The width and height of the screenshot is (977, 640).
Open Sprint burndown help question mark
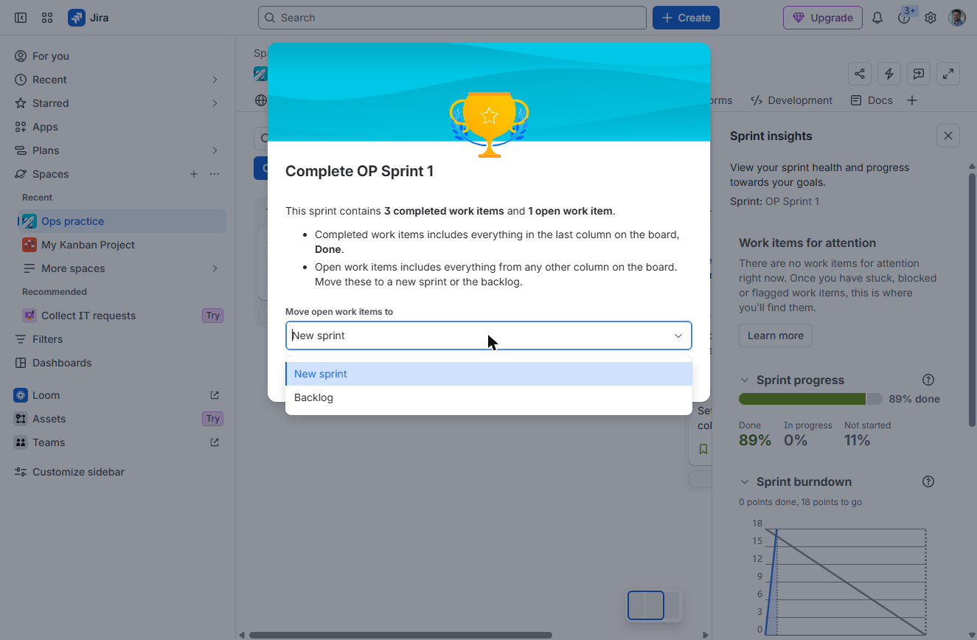tap(928, 481)
